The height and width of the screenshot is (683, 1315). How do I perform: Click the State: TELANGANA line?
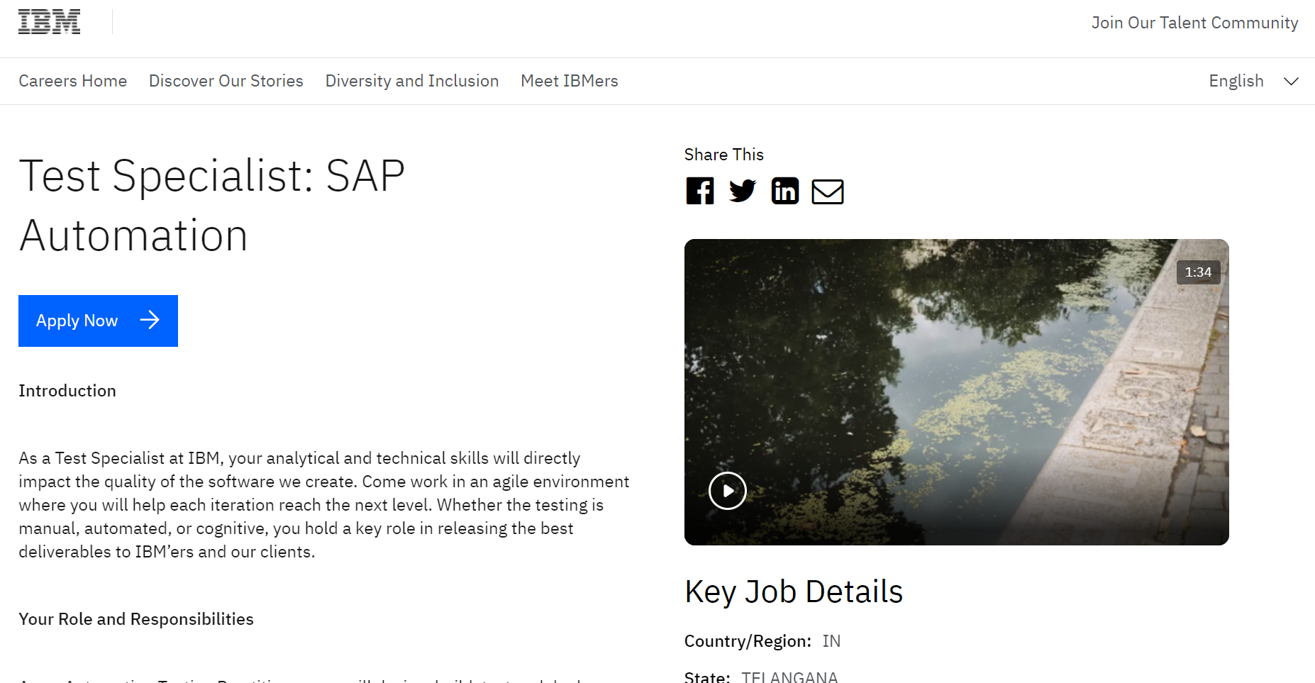click(761, 677)
